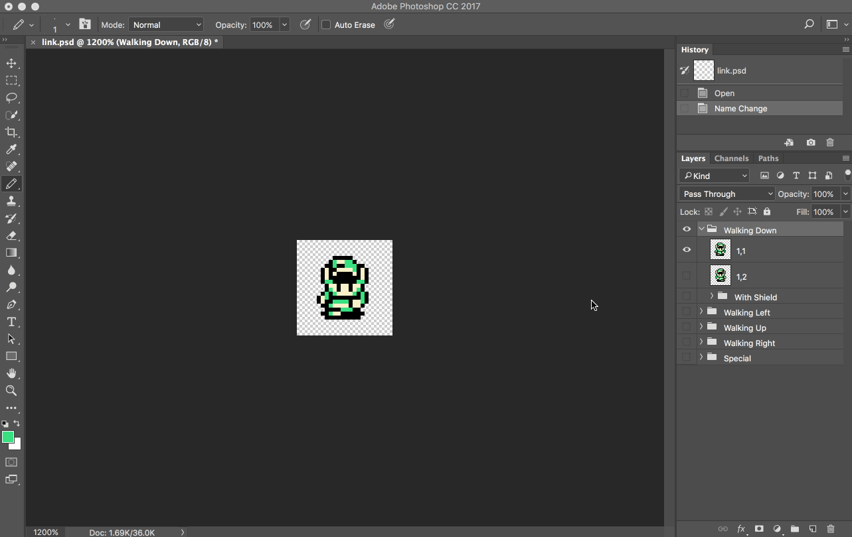This screenshot has height=537, width=852.
Task: Delete current history state
Action: [830, 143]
